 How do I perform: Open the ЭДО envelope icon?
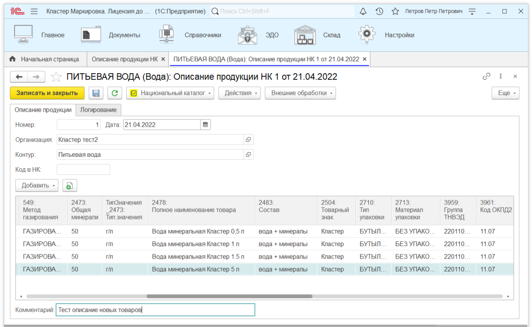pos(248,35)
